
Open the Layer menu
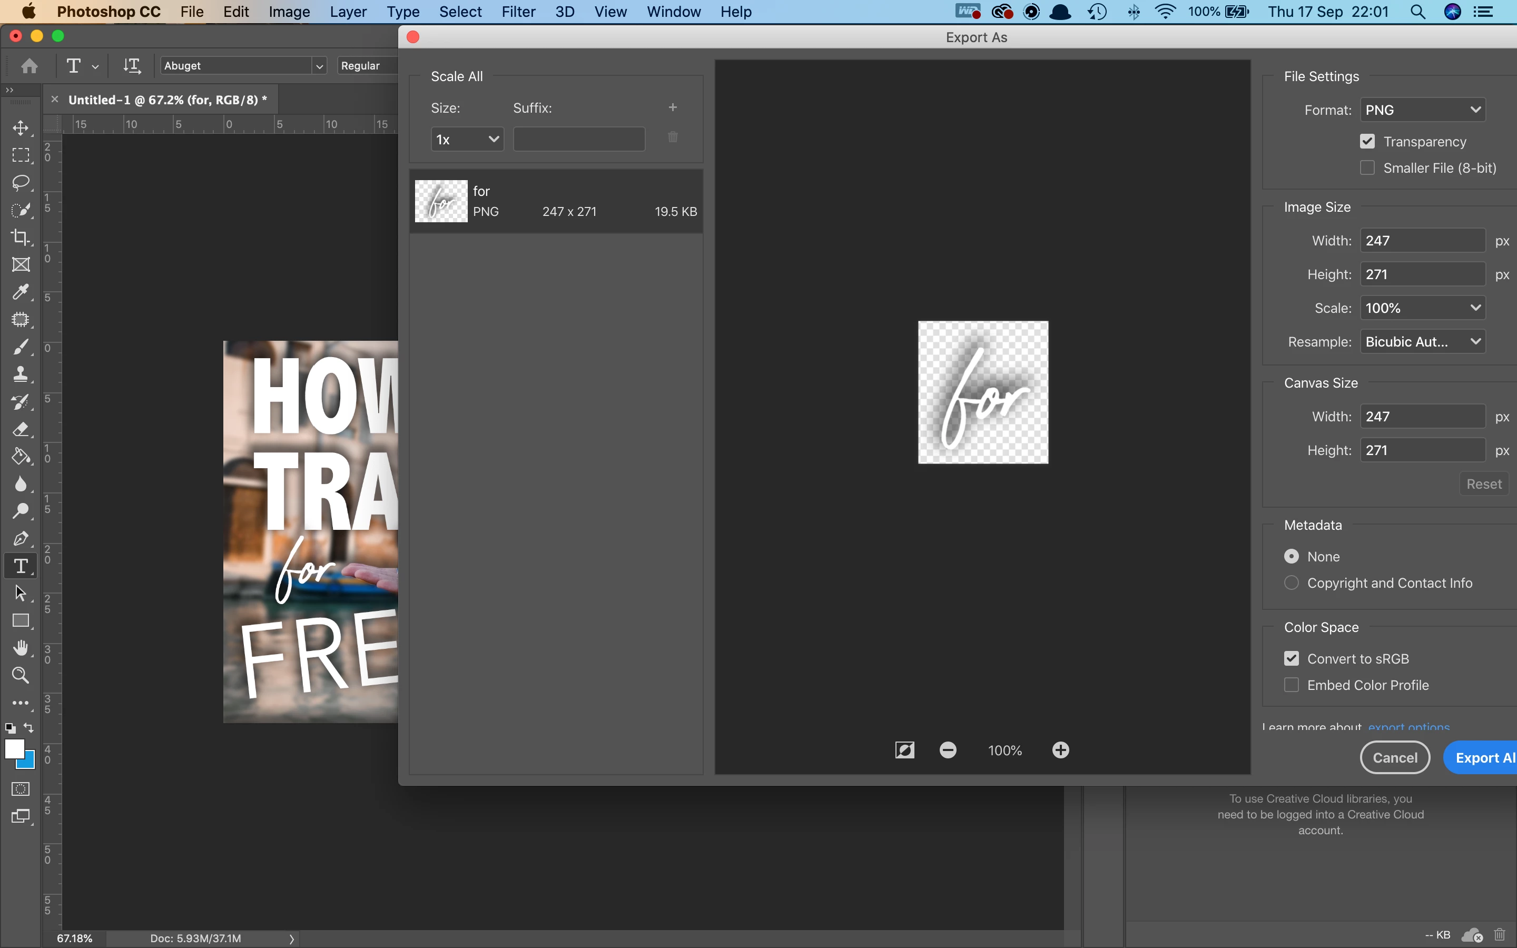click(x=348, y=12)
